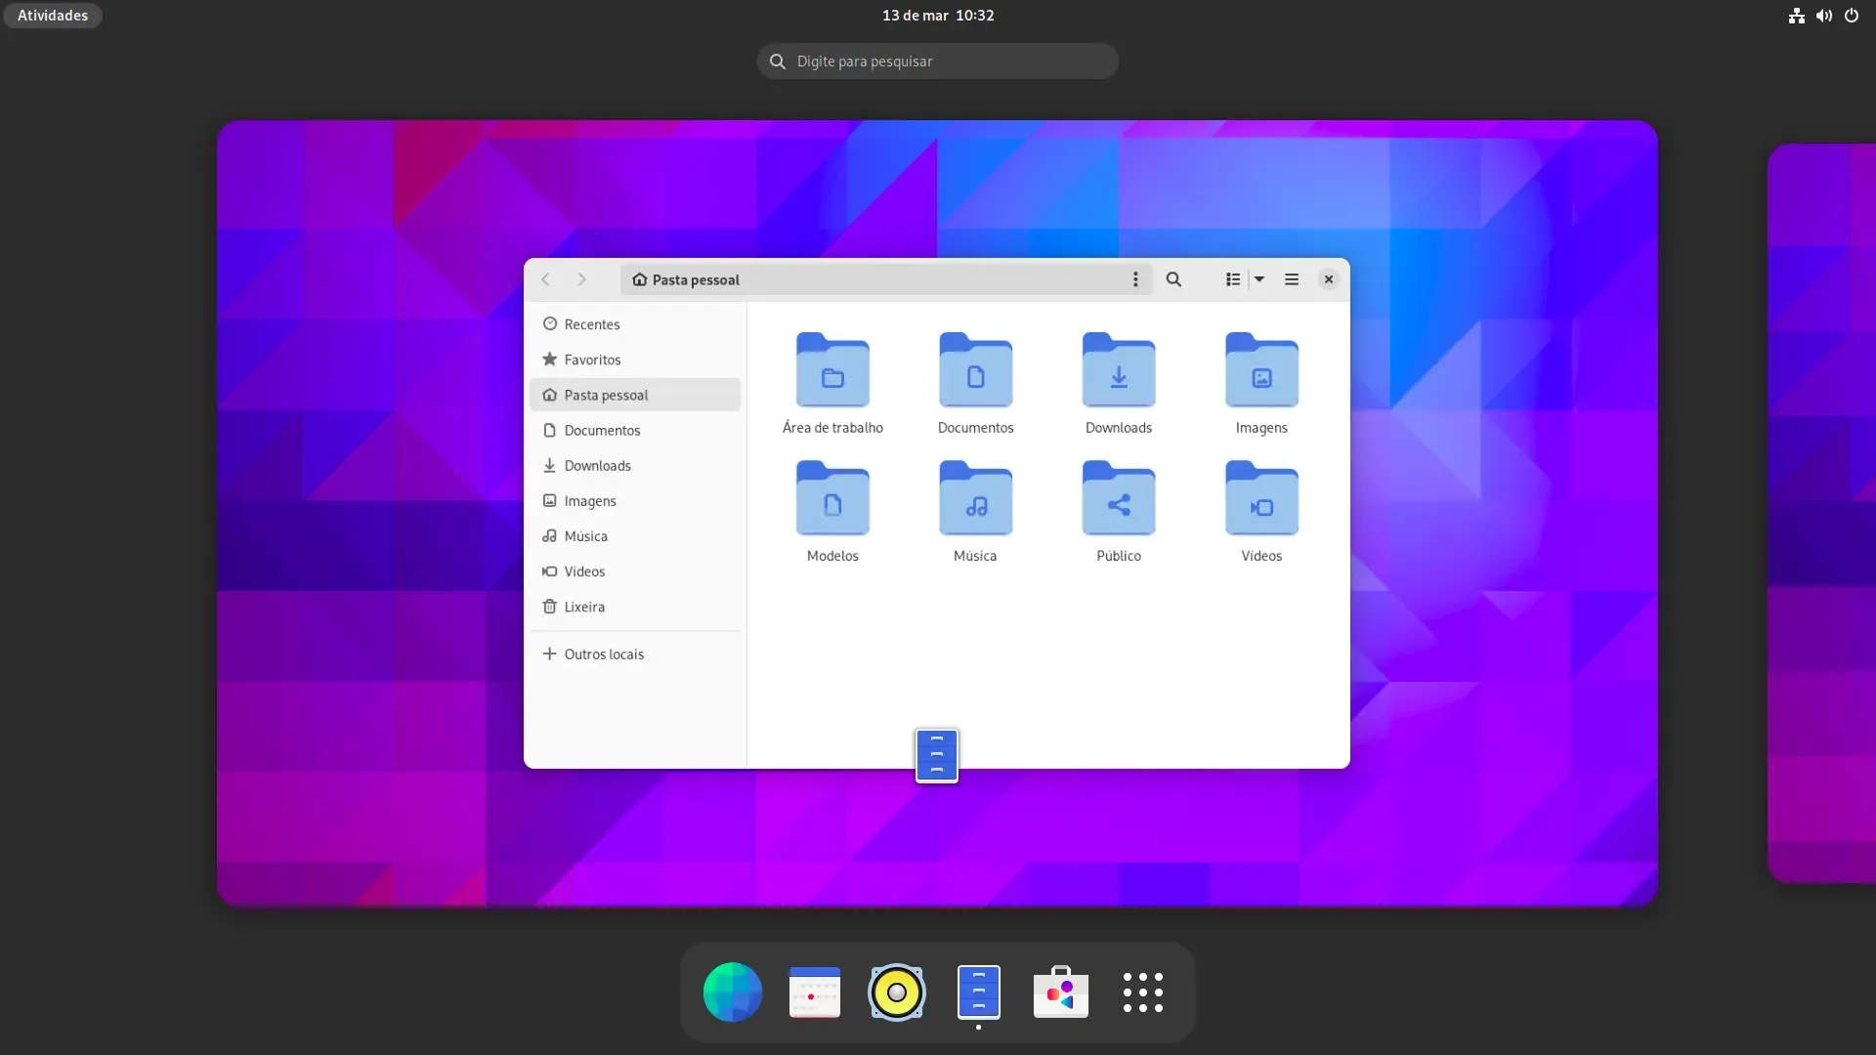Select Vídeos in the sidebar
This screenshot has width=1876, height=1055.
pos(635,570)
